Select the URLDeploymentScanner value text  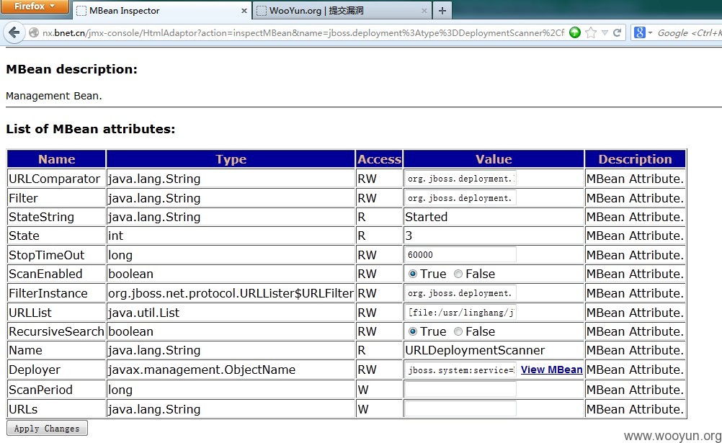[475, 351]
